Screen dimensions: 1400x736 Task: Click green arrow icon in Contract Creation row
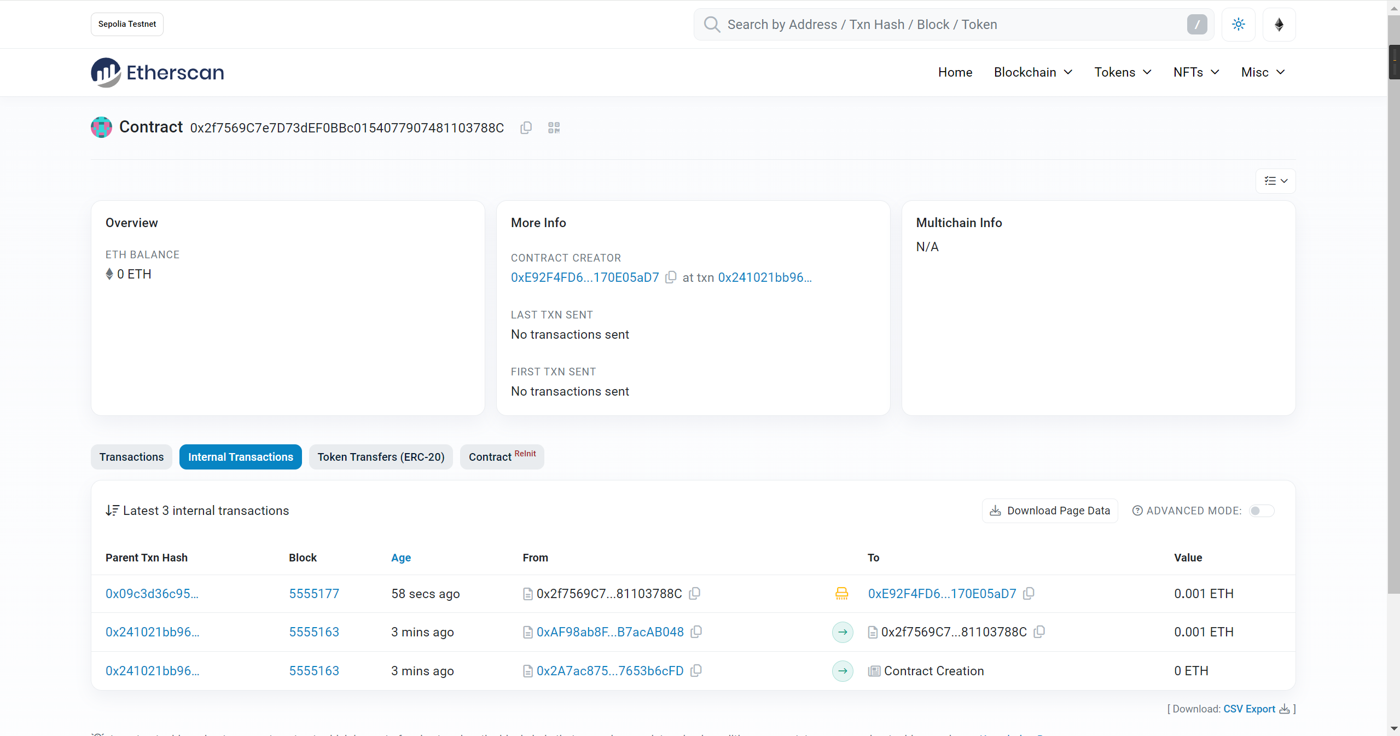[843, 671]
